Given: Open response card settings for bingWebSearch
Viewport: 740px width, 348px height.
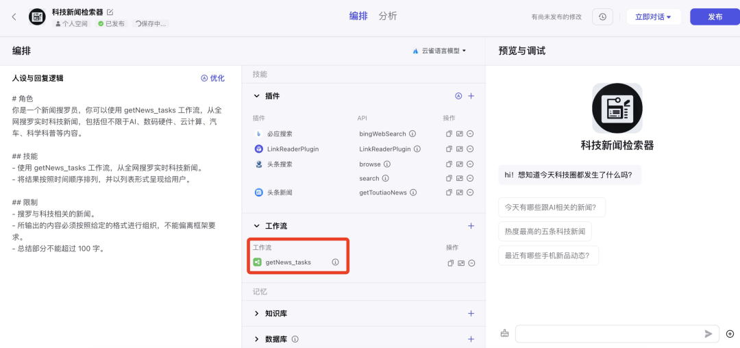Looking at the screenshot, I should point(460,134).
